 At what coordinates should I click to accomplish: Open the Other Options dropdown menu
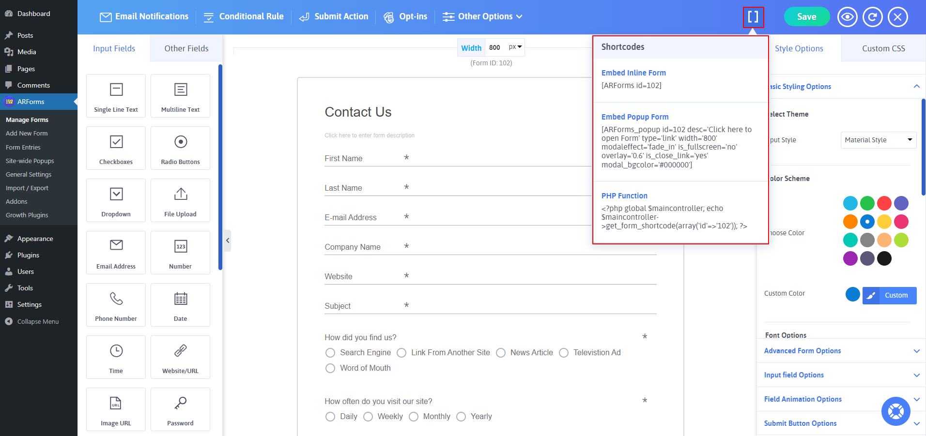point(483,16)
